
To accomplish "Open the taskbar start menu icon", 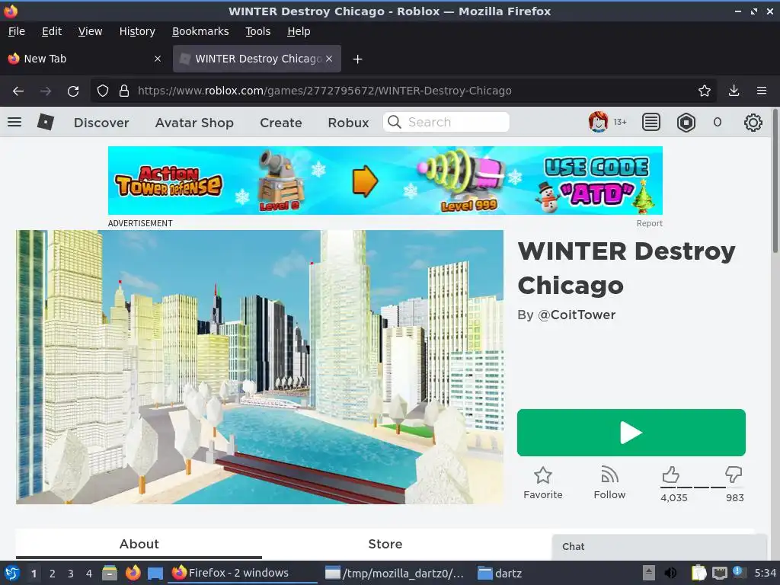I will coord(12,573).
